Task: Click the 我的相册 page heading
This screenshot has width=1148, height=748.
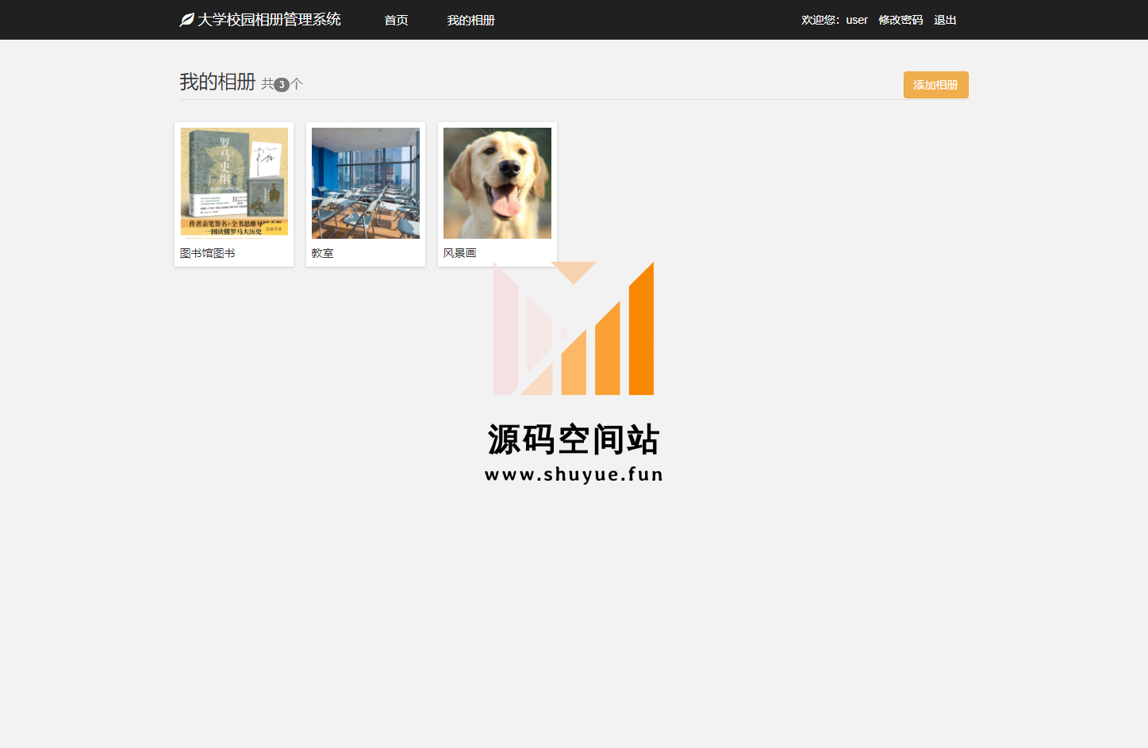Action: [x=217, y=82]
